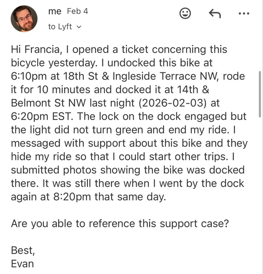This screenshot has height=274, width=263.
Task: Click the vertical scrollbar thumb
Action: click(260, 94)
